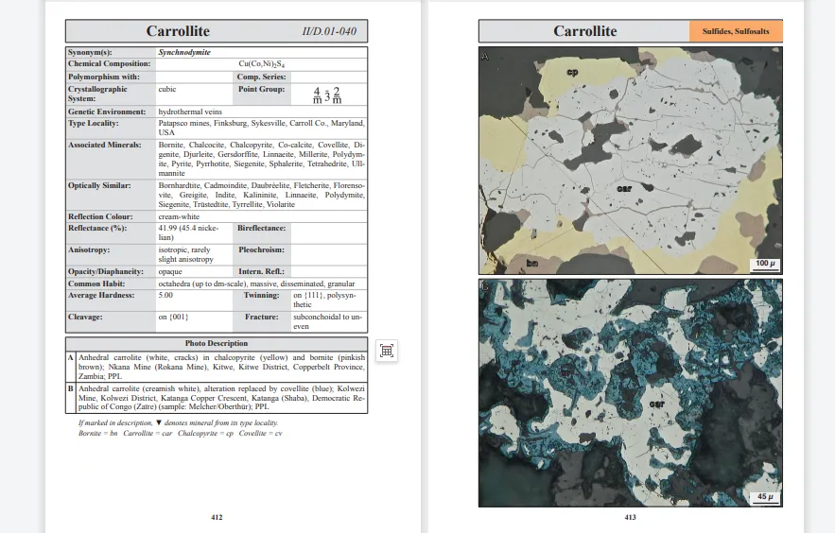Viewport: 835px width, 533px height.
Task: Click the orange Sulfides, Sulfosalts category tag
Action: point(736,31)
